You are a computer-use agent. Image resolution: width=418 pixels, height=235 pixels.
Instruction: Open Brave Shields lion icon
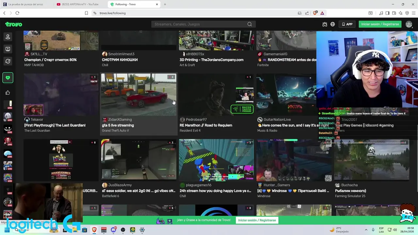point(315,13)
